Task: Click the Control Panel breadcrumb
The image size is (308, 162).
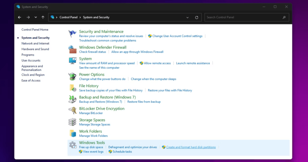Action: pyautogui.click(x=69, y=17)
